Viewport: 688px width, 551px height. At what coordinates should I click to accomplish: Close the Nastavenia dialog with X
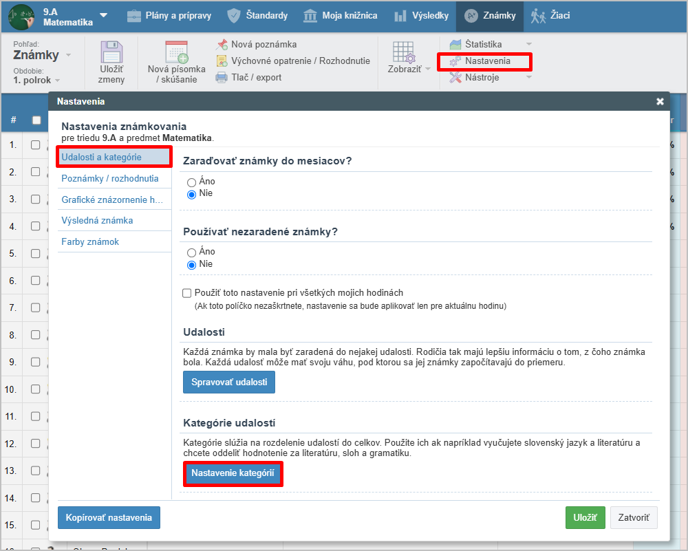tap(660, 102)
